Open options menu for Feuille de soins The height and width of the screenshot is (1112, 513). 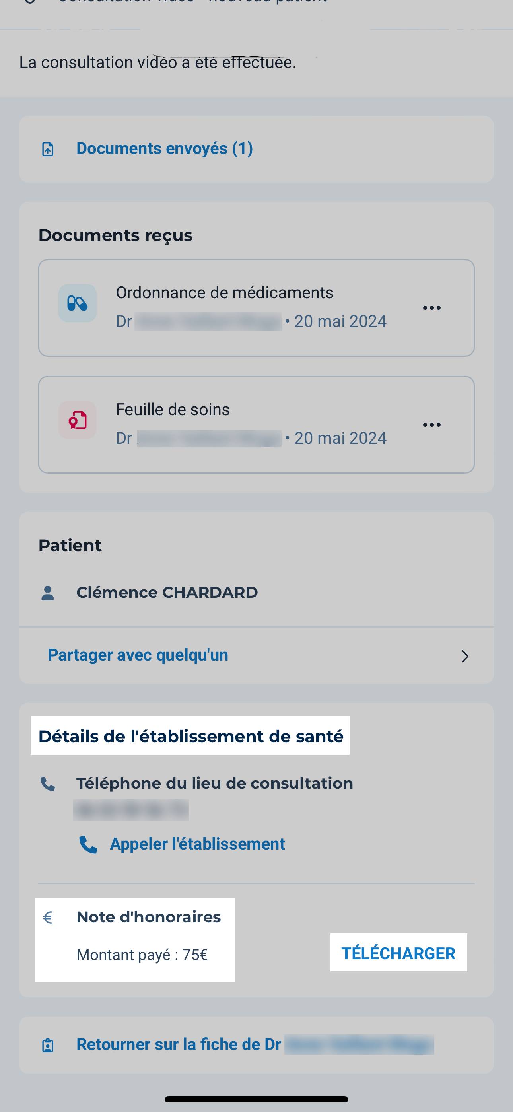[431, 425]
